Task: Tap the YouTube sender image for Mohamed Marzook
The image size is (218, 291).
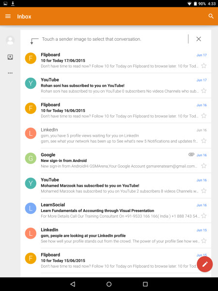Action: [31, 183]
